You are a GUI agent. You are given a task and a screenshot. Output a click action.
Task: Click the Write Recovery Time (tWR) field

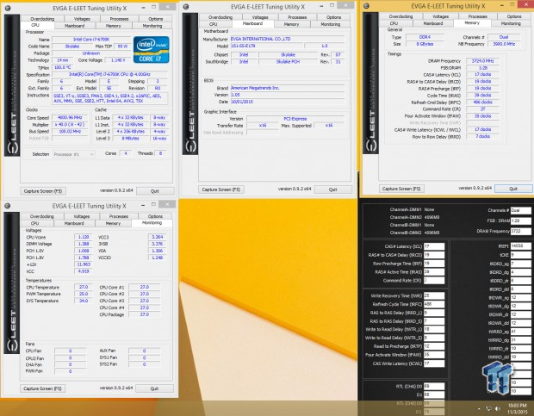pos(434,295)
